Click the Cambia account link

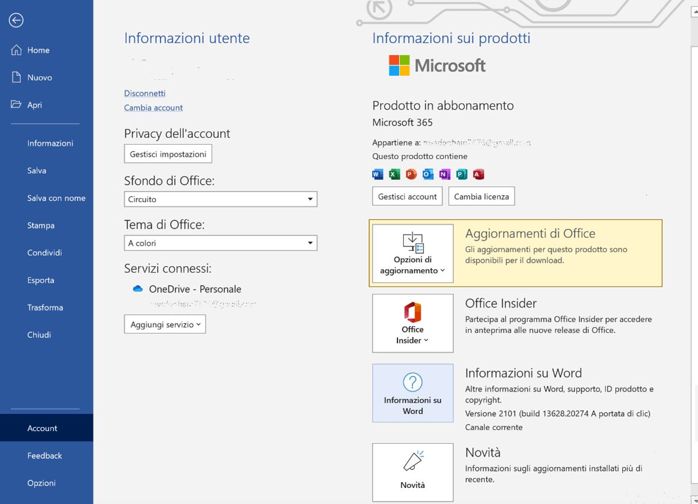(x=153, y=107)
